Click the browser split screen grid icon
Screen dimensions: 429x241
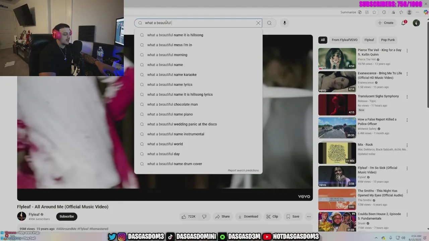[367, 12]
